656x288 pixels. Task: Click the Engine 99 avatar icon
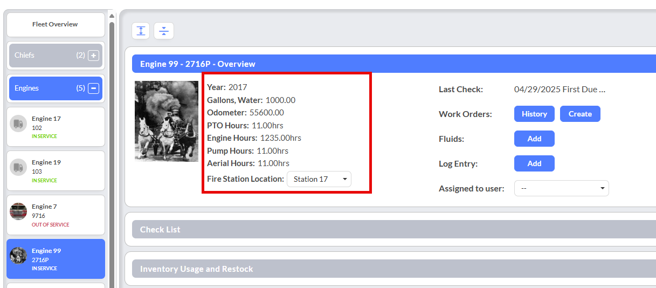tap(18, 256)
